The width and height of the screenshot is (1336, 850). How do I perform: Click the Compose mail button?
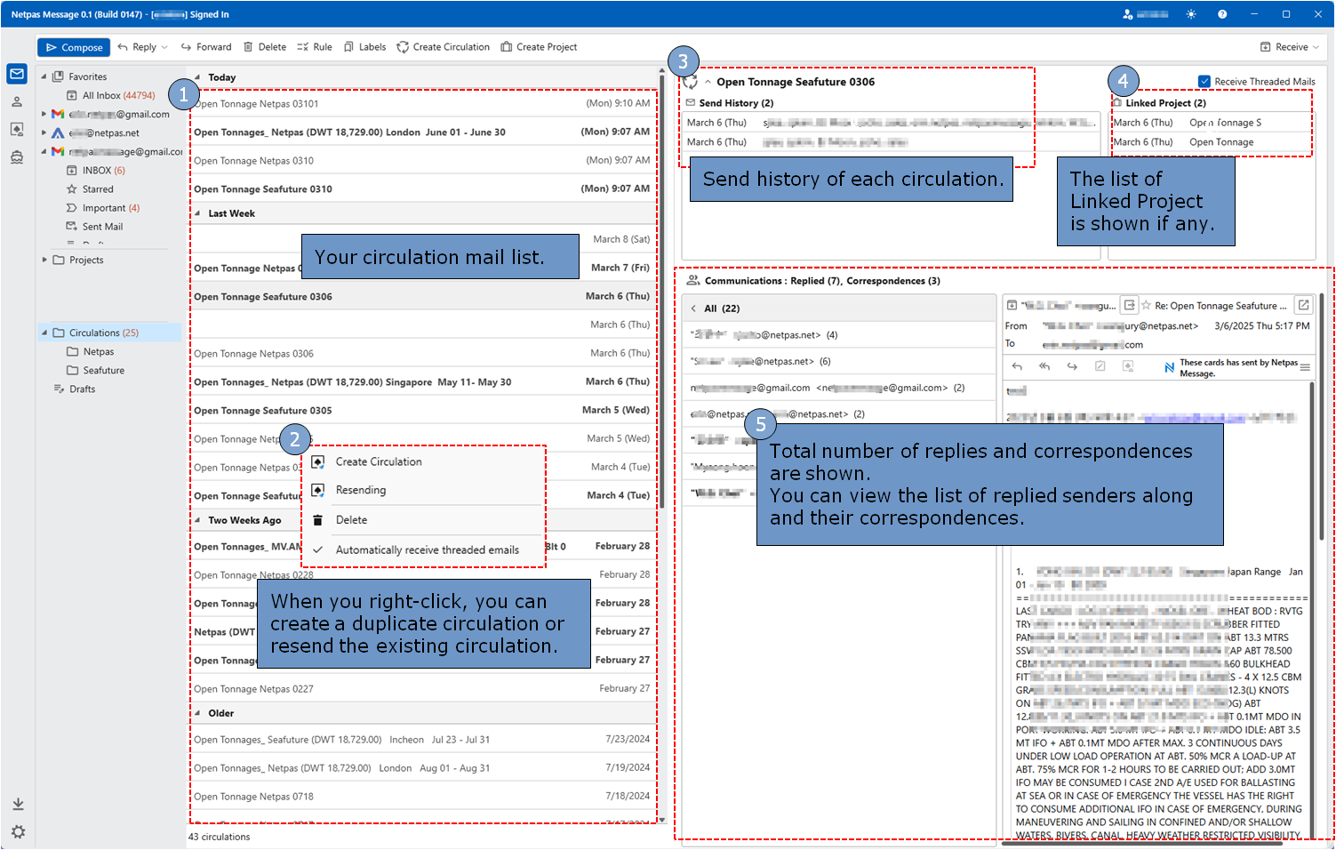[74, 47]
